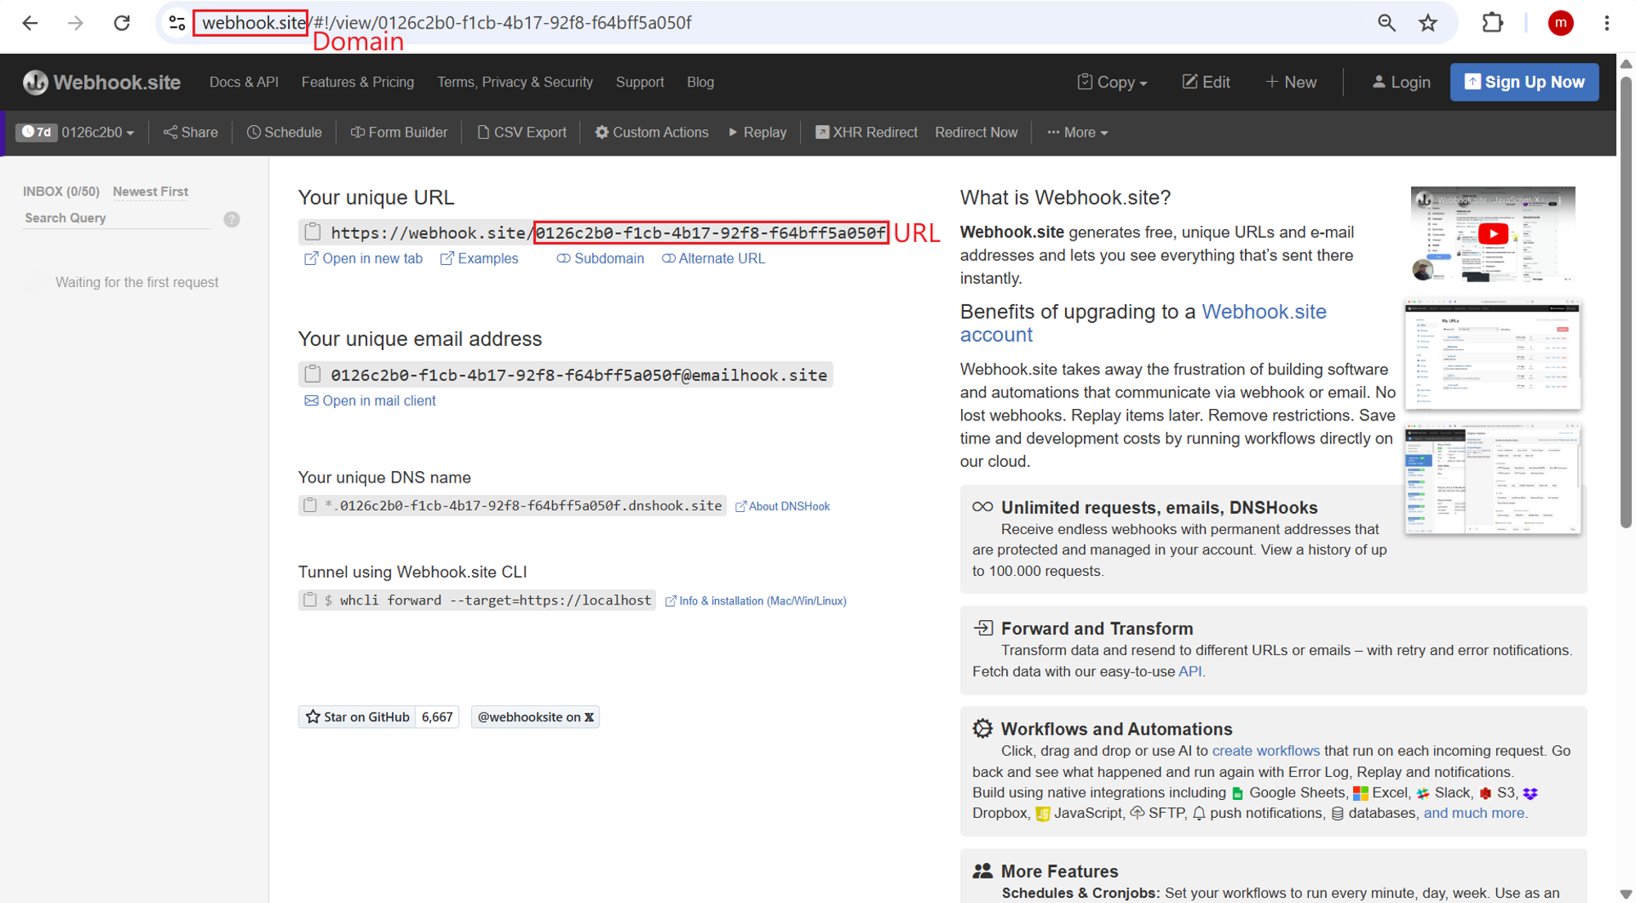This screenshot has width=1636, height=903.
Task: Open the Chrome profile avatar
Action: 1561,23
